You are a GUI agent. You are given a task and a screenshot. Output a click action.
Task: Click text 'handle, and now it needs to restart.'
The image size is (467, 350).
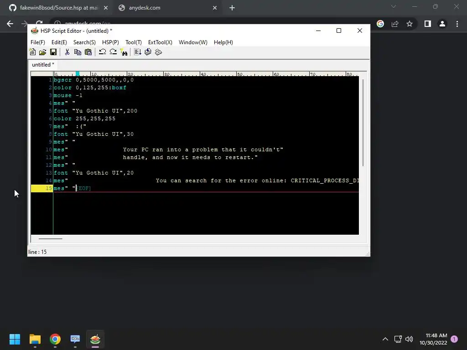coord(189,157)
